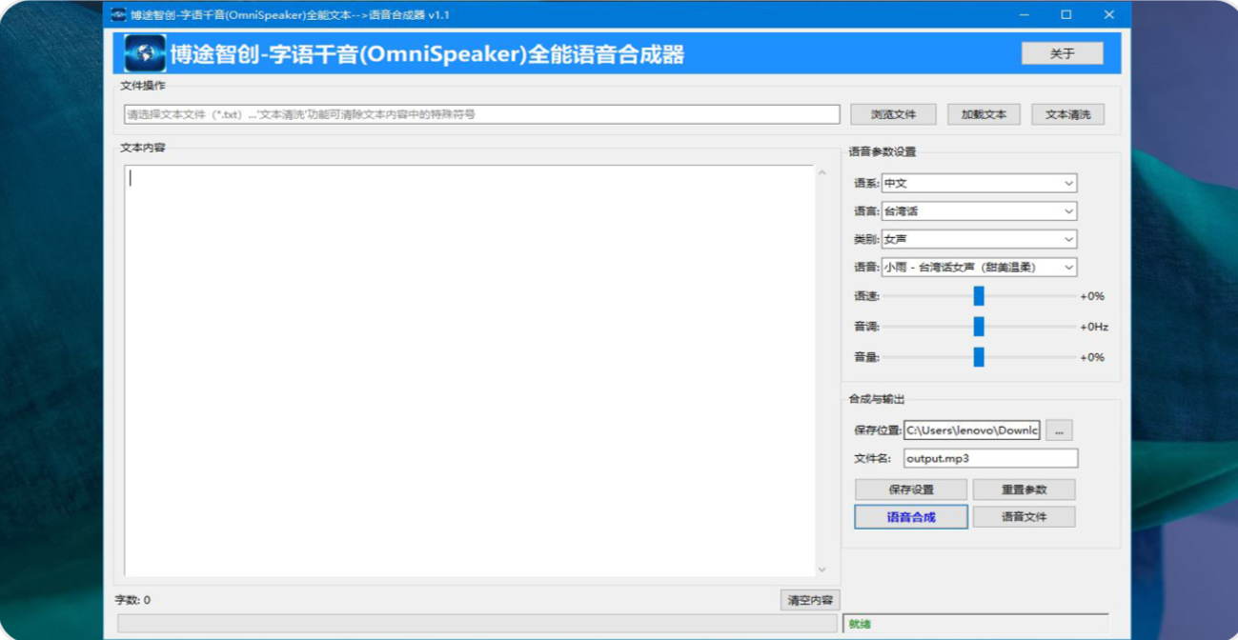Viewport: 1238px width, 640px height.
Task: Click the progress bar at window bottom
Action: coord(477,624)
